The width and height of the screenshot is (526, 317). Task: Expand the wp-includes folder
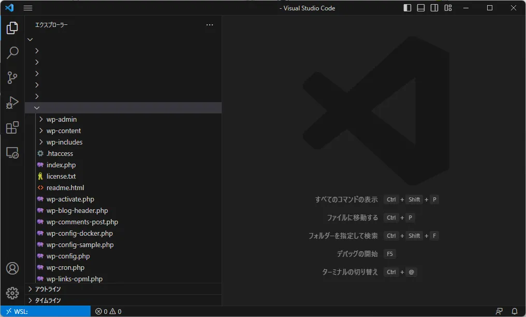(x=64, y=142)
